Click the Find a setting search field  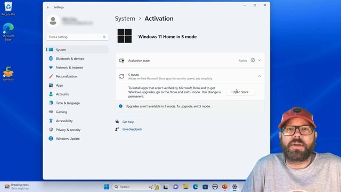77,37
